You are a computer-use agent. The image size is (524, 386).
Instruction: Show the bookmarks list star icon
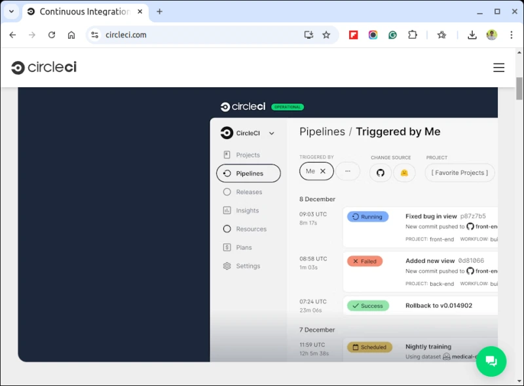click(441, 35)
